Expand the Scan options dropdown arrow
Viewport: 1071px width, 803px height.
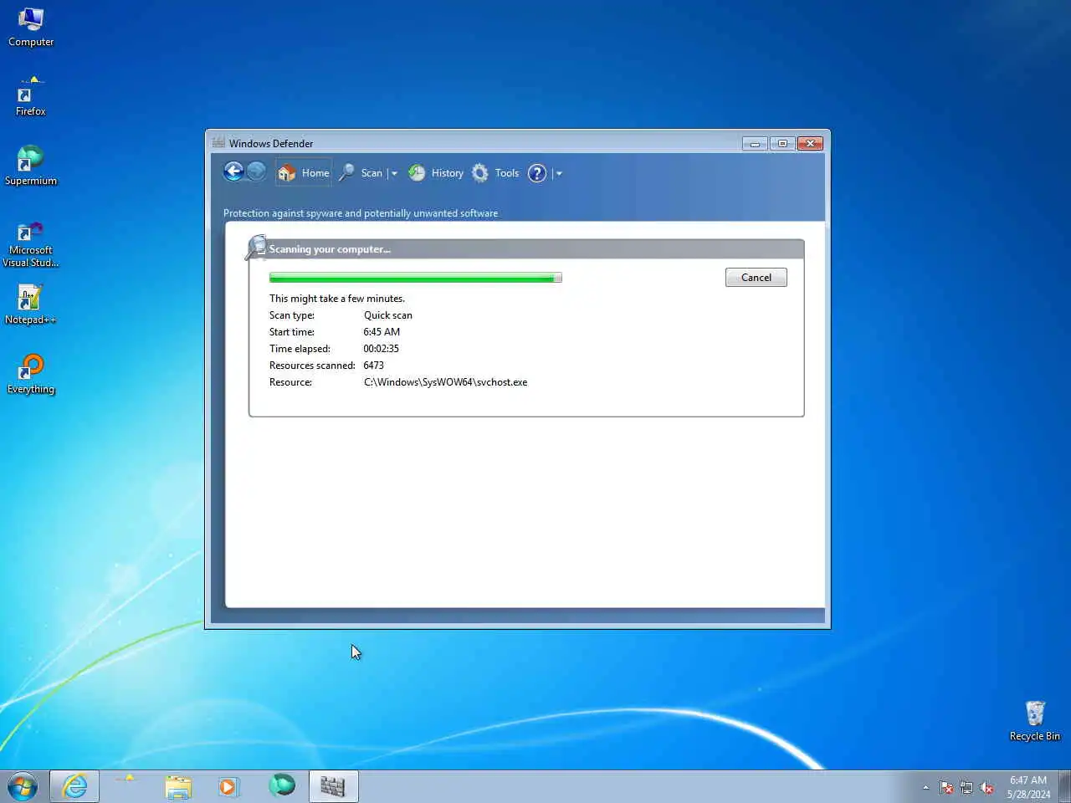[394, 173]
